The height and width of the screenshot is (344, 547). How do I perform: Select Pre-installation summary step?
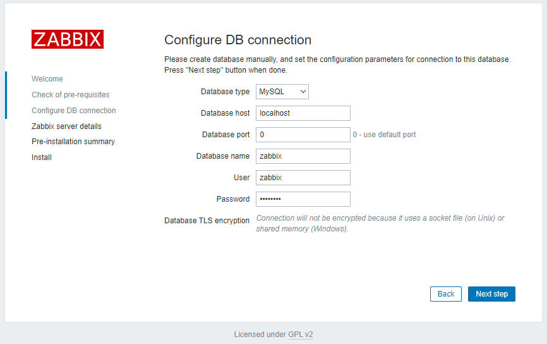click(x=73, y=142)
